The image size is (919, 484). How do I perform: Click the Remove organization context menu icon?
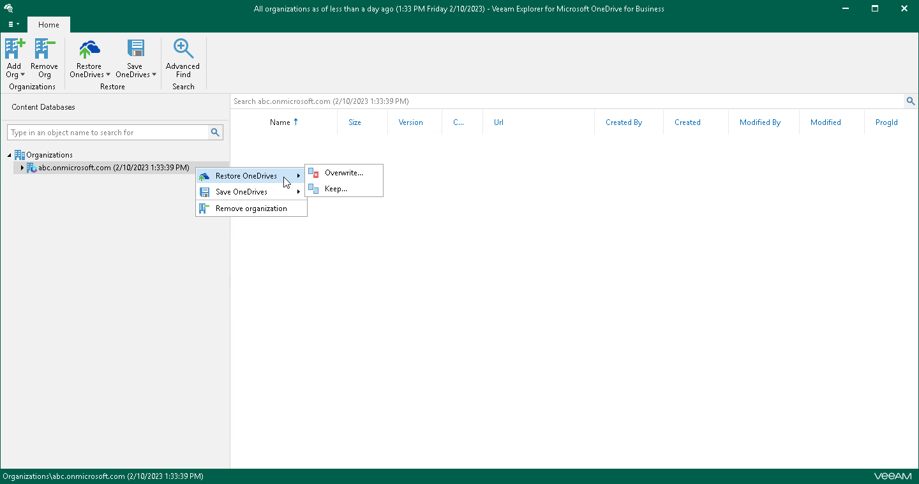204,209
